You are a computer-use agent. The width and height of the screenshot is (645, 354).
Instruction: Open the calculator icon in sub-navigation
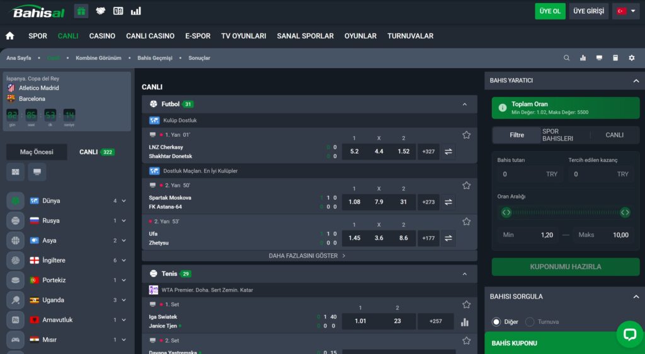coord(599,58)
